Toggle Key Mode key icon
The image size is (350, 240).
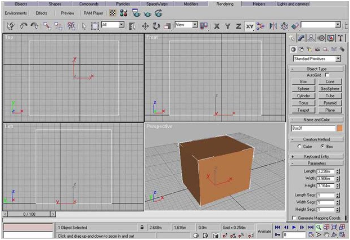277,234
